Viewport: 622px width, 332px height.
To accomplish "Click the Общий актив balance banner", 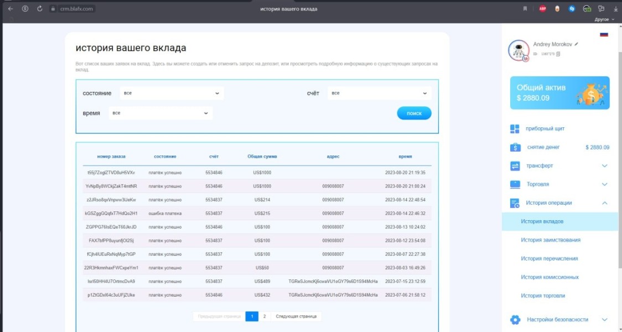I will point(559,93).
